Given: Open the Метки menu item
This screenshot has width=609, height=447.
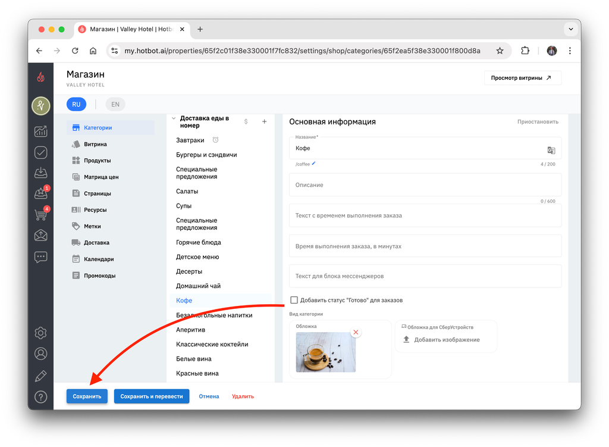Looking at the screenshot, I should click(110, 226).
